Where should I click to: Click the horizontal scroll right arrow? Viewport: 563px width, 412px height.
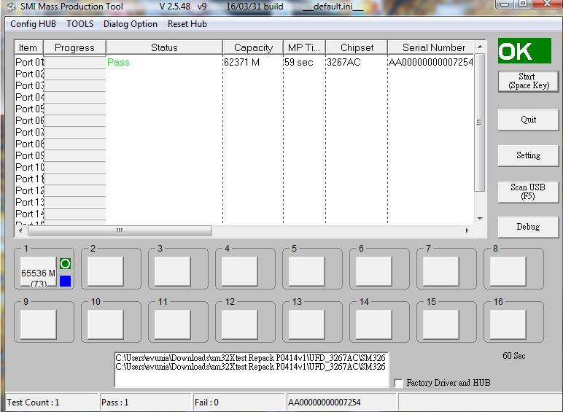coord(467,230)
